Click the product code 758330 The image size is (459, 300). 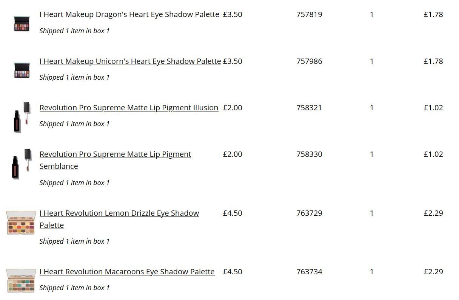309,154
